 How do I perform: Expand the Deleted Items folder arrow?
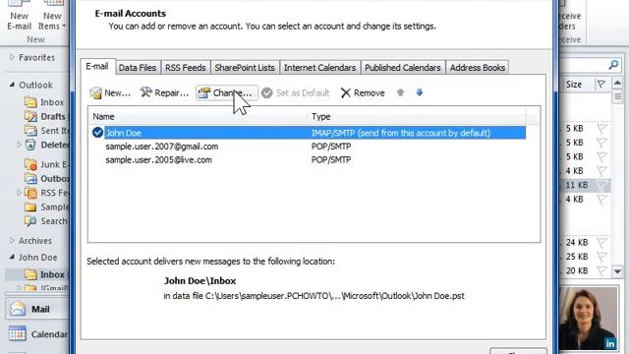(x=19, y=145)
